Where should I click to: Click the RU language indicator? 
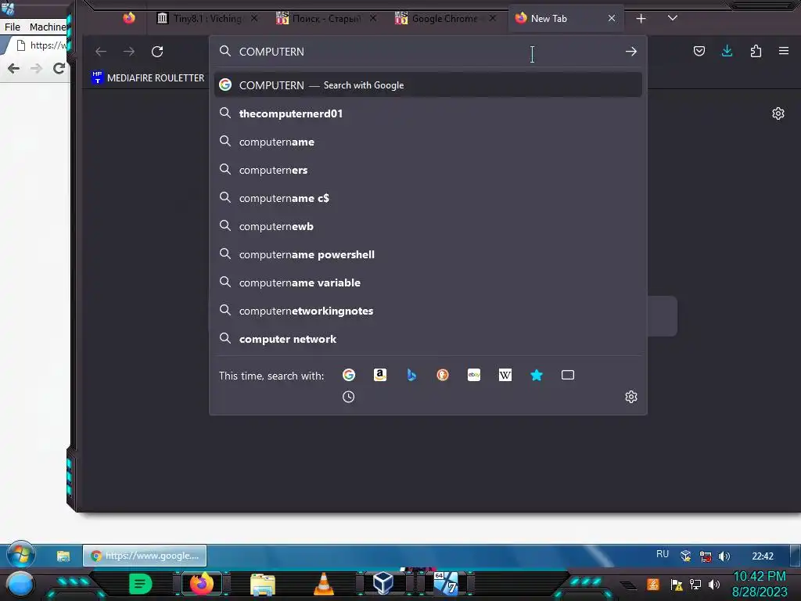click(x=663, y=554)
